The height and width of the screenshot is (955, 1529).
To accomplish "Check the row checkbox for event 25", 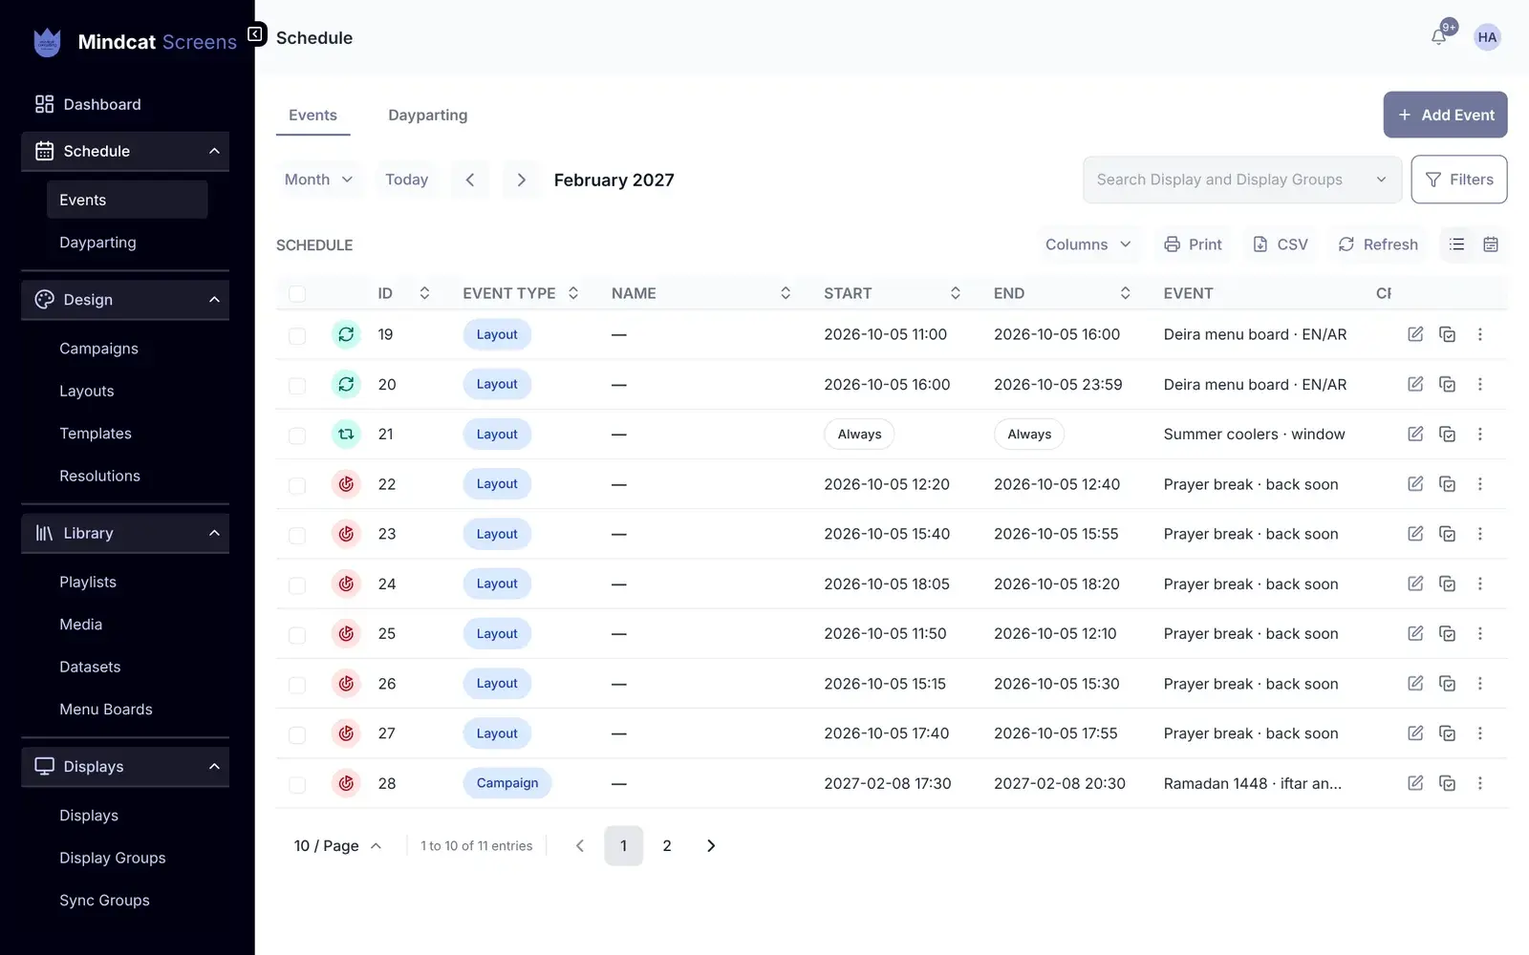I will point(297,634).
